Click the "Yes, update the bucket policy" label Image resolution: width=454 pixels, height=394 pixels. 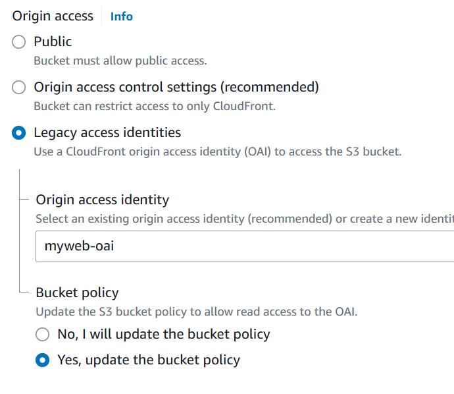pos(149,360)
